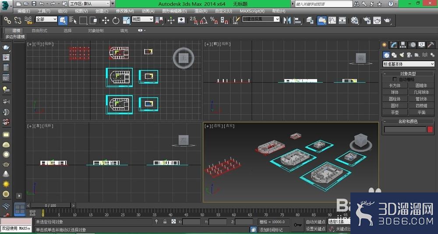
Task: Open the 编辑(E) menu
Action: (x=24, y=11)
